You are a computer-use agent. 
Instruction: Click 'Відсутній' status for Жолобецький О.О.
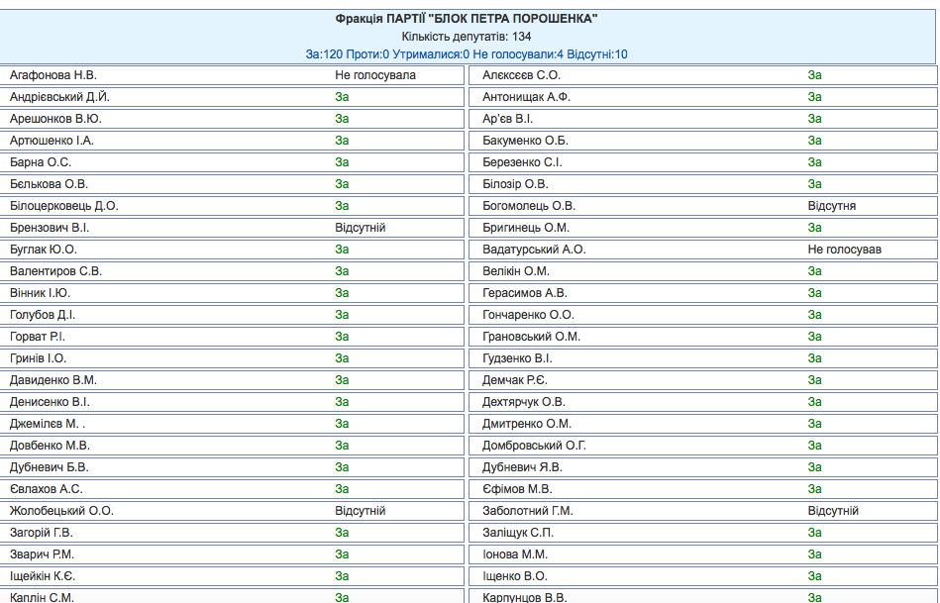(361, 511)
